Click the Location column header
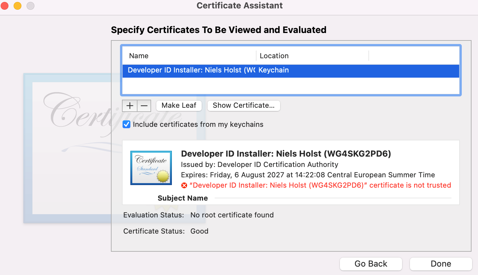 pyautogui.click(x=274, y=56)
